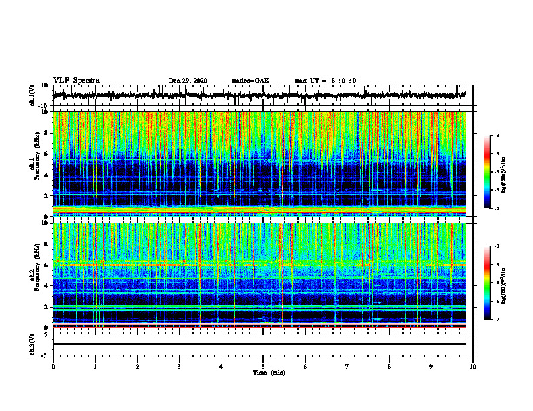Click the 2 tick label on Time axis
The image size is (533, 411).
click(137, 367)
